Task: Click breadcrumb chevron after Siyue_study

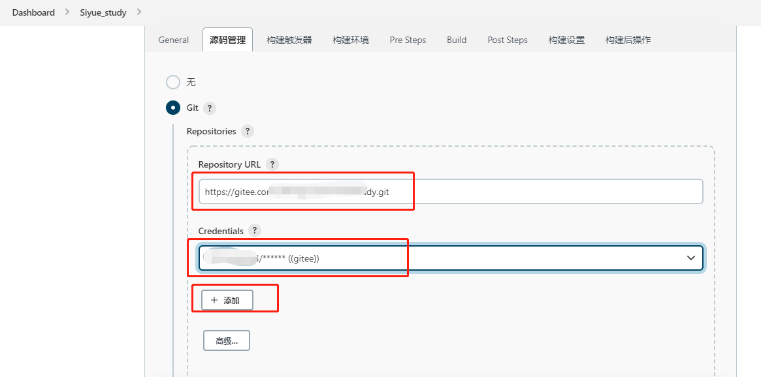Action: click(138, 12)
